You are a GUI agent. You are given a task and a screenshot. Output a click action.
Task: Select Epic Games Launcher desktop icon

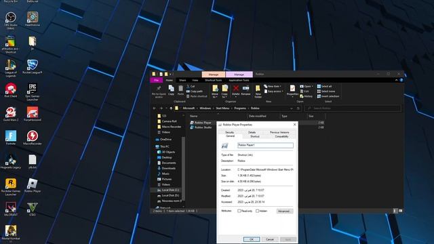click(33, 92)
